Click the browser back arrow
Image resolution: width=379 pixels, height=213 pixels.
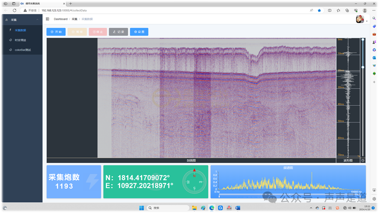(x=6, y=10)
